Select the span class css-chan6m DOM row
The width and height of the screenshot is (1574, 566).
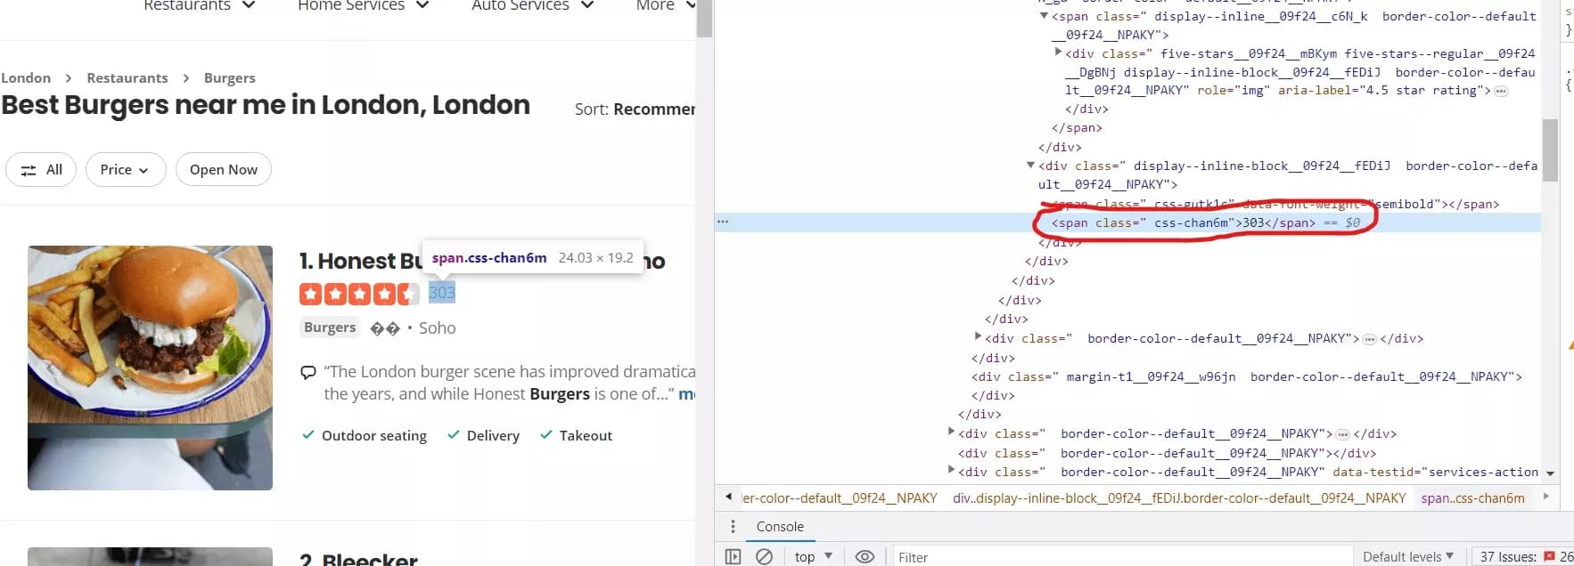point(1127,222)
